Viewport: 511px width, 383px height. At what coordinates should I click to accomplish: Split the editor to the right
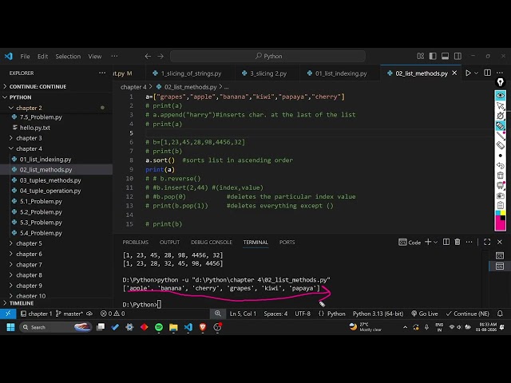[x=488, y=73]
